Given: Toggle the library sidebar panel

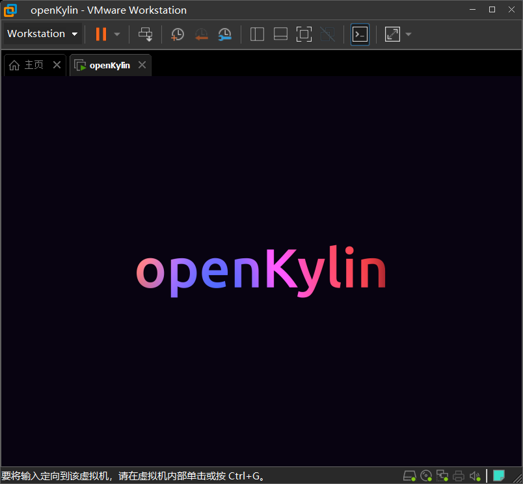Looking at the screenshot, I should tap(257, 34).
